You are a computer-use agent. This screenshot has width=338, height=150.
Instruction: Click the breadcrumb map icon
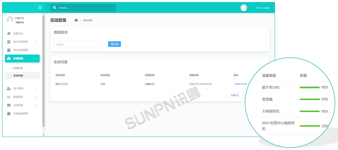tap(76, 20)
